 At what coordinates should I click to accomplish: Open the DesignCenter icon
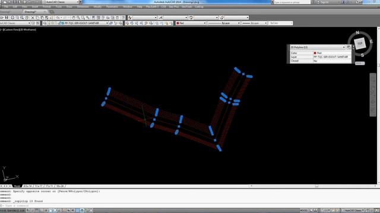click(x=98, y=18)
